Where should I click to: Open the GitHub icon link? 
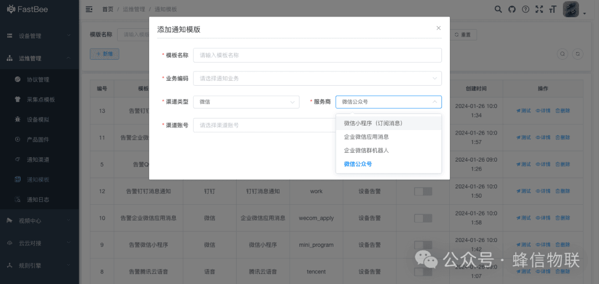[x=512, y=9]
